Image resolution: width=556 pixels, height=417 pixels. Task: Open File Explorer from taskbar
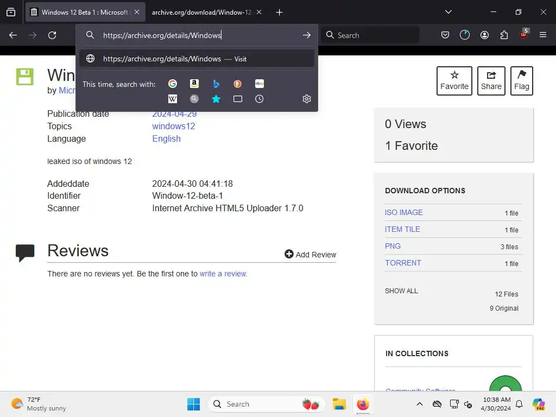[x=339, y=404]
